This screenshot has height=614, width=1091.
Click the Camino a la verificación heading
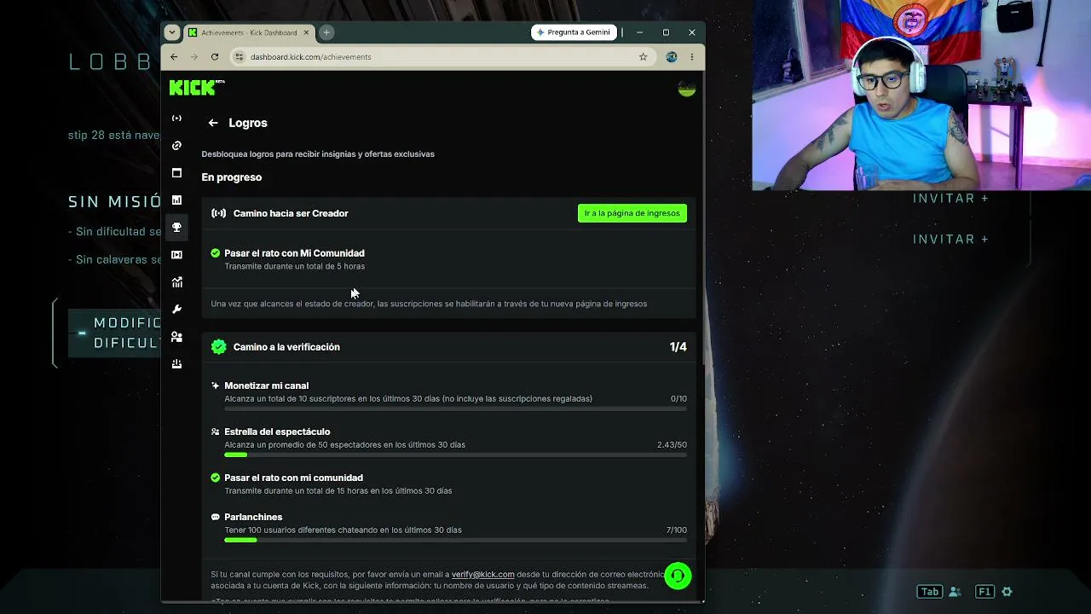coord(286,347)
